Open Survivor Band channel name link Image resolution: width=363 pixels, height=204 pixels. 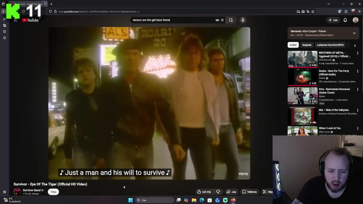(x=31, y=190)
